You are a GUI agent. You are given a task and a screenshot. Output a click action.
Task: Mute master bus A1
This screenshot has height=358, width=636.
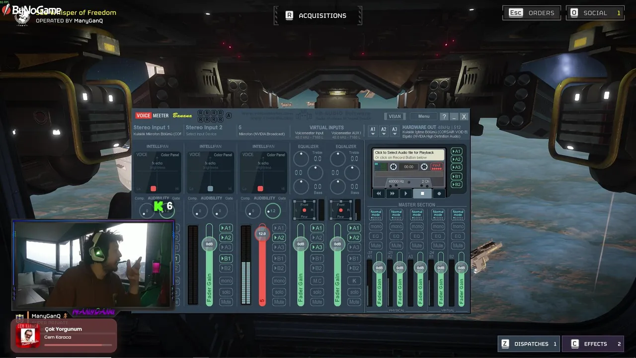(x=376, y=245)
